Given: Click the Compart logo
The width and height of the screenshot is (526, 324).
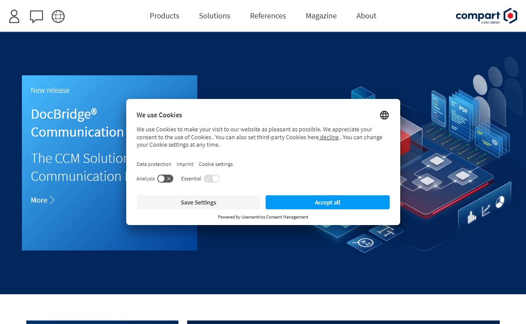Looking at the screenshot, I should coord(487,16).
